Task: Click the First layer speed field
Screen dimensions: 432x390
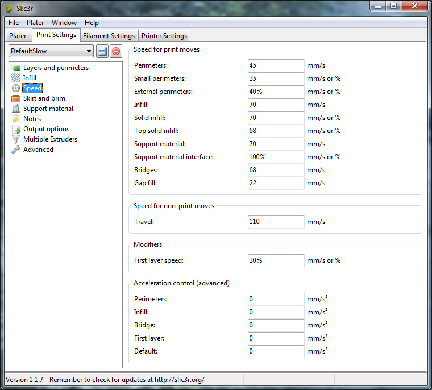Action: point(276,260)
